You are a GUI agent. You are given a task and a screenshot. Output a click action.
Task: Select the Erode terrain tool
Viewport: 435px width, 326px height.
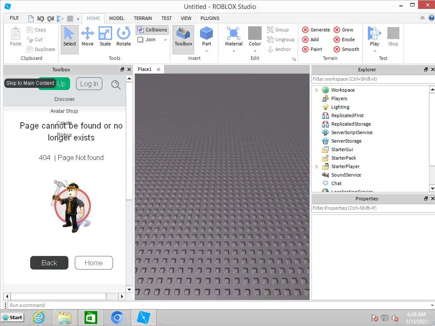click(344, 39)
